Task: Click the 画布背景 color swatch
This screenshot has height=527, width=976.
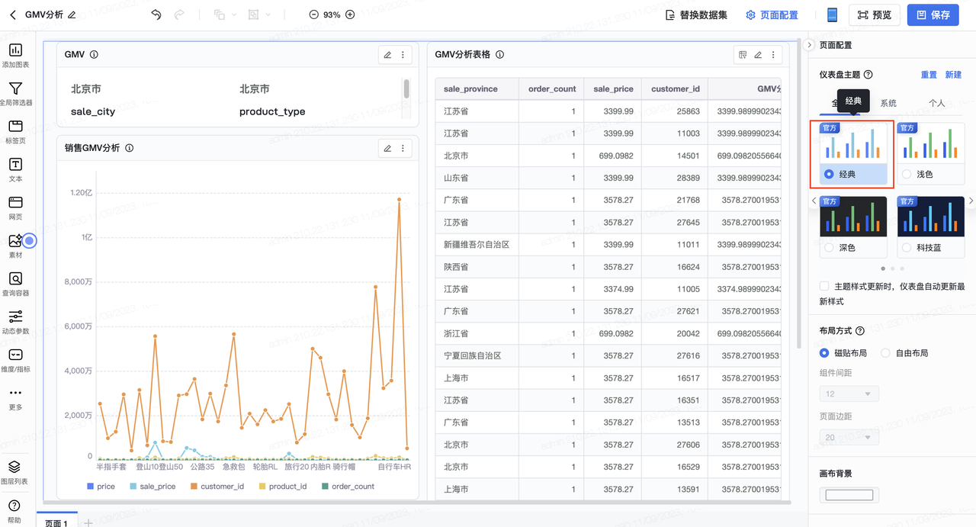Action: (x=849, y=495)
